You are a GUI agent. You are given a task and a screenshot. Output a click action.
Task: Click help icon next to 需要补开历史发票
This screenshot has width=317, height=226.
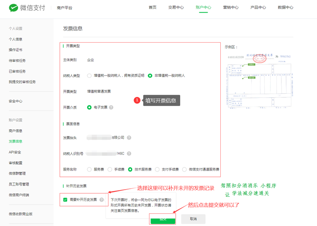(x=102, y=200)
